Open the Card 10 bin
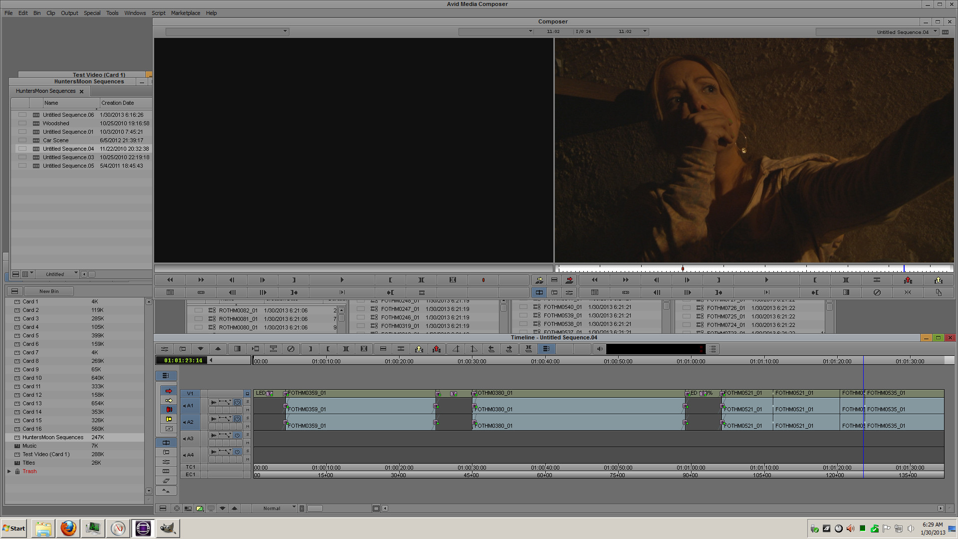 pyautogui.click(x=32, y=378)
